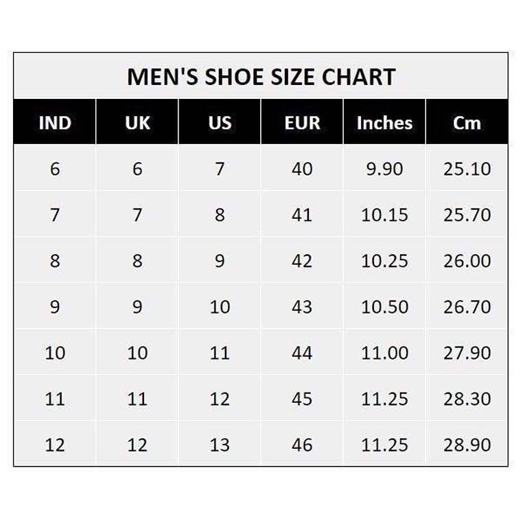Click EUR size 43 cell
Screen dimensions: 525x525
click(x=302, y=307)
